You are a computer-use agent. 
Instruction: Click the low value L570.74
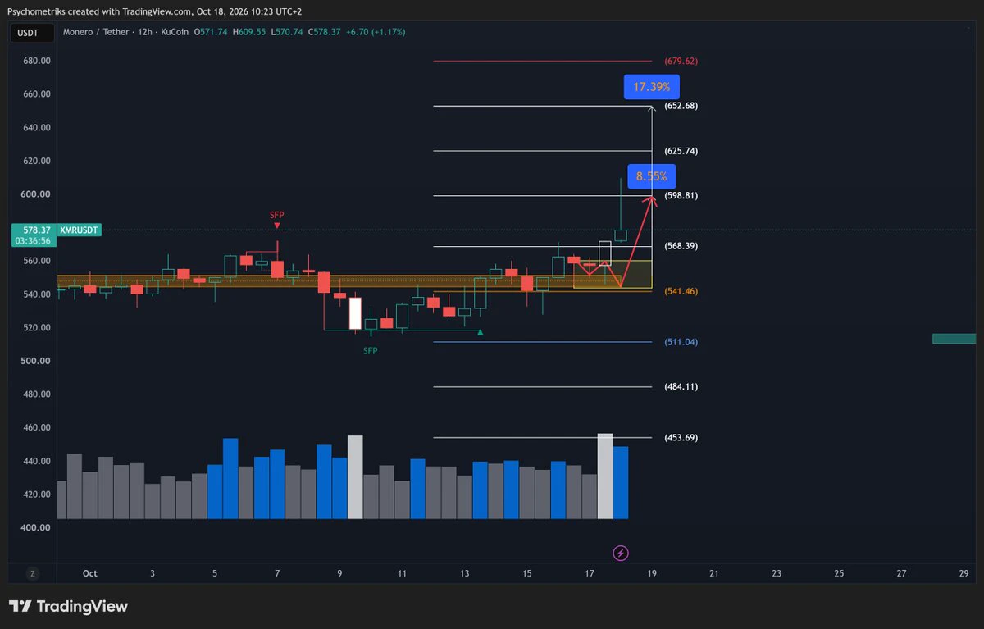click(x=288, y=32)
